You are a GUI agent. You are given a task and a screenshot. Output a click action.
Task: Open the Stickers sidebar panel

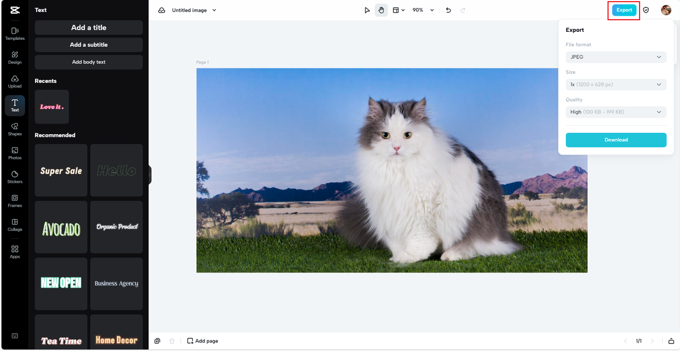point(15,177)
